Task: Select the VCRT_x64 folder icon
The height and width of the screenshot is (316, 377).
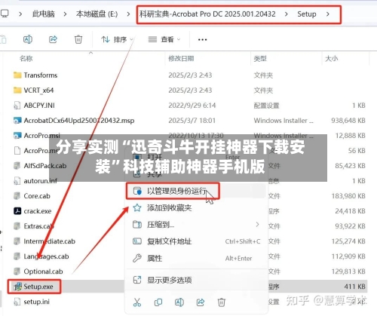Action: pos(17,90)
